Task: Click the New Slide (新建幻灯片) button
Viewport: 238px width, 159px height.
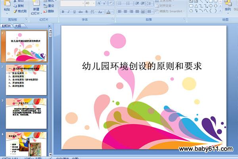Action: [36, 8]
